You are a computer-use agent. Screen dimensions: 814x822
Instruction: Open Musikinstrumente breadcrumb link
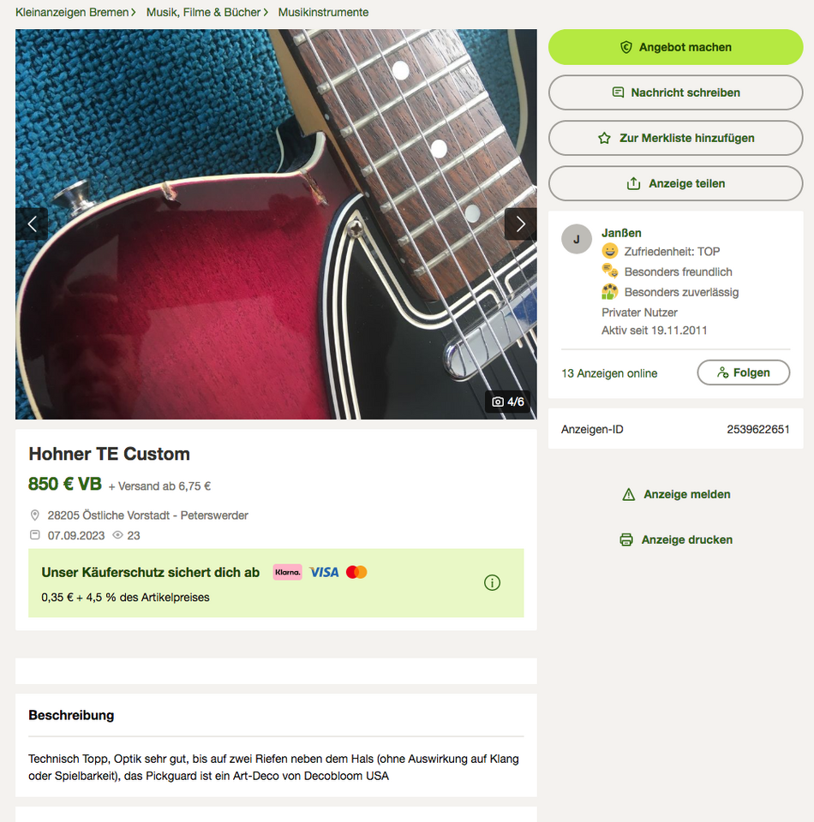point(323,12)
